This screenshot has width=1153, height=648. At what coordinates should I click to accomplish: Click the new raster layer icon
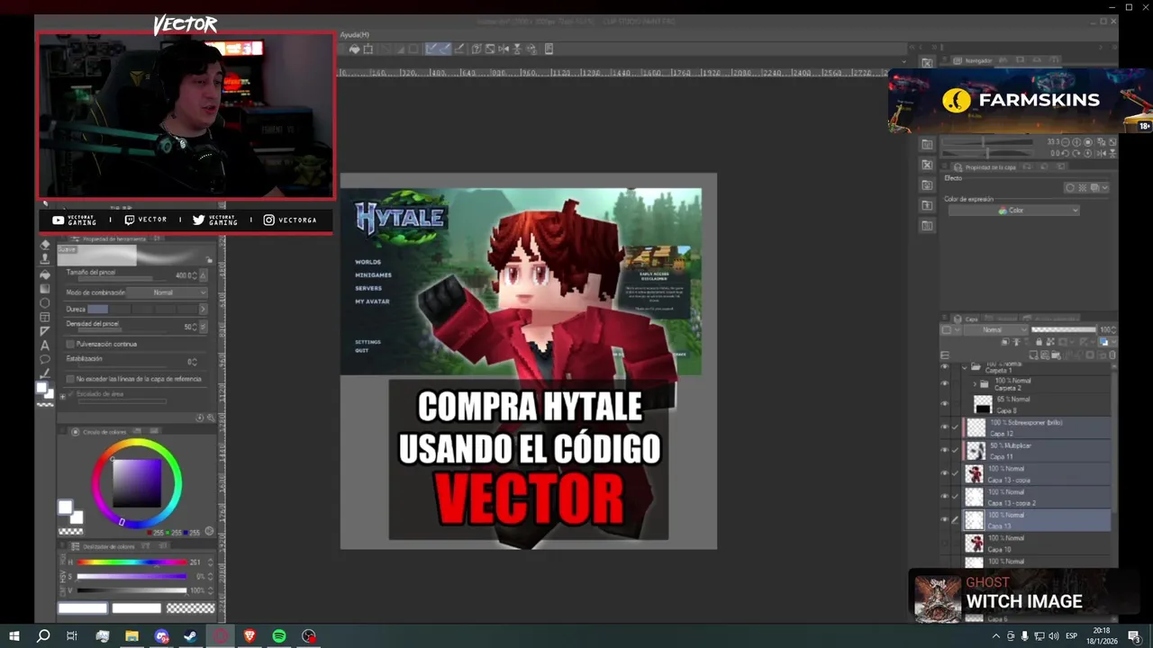pyautogui.click(x=1033, y=355)
